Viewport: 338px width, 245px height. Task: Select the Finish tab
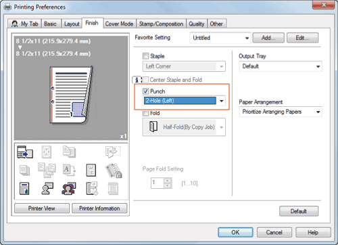tap(92, 23)
